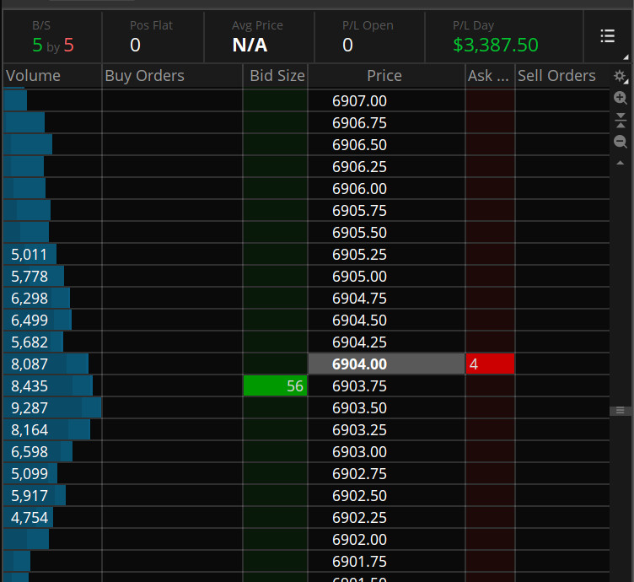Screen dimensions: 634x582
Task: Click the Bid Size column header
Action: pos(277,76)
